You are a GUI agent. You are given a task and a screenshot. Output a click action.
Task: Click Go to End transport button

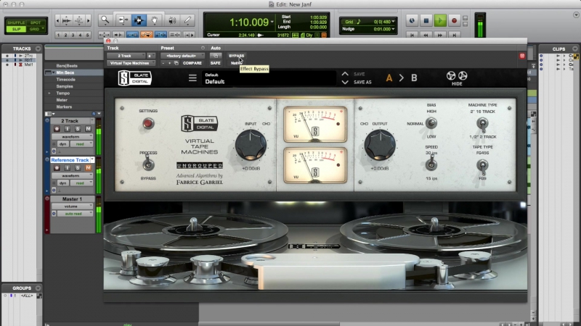coord(455,35)
